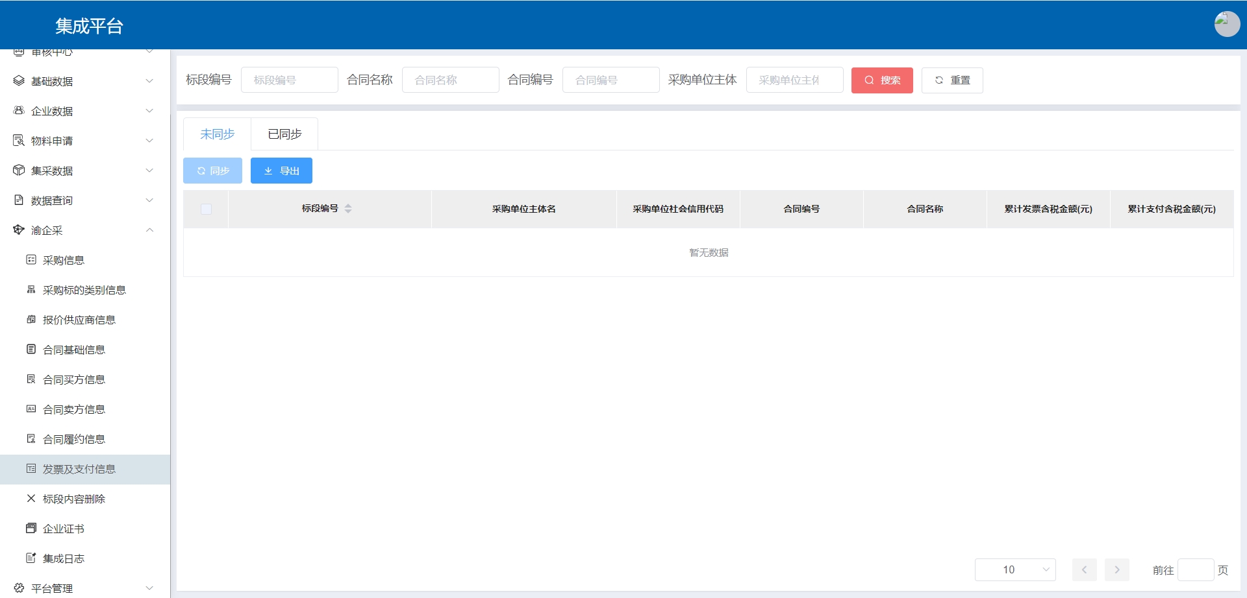Viewport: 1247px width, 598px height.
Task: Open the page size dropdown showing 10
Action: coord(1014,570)
